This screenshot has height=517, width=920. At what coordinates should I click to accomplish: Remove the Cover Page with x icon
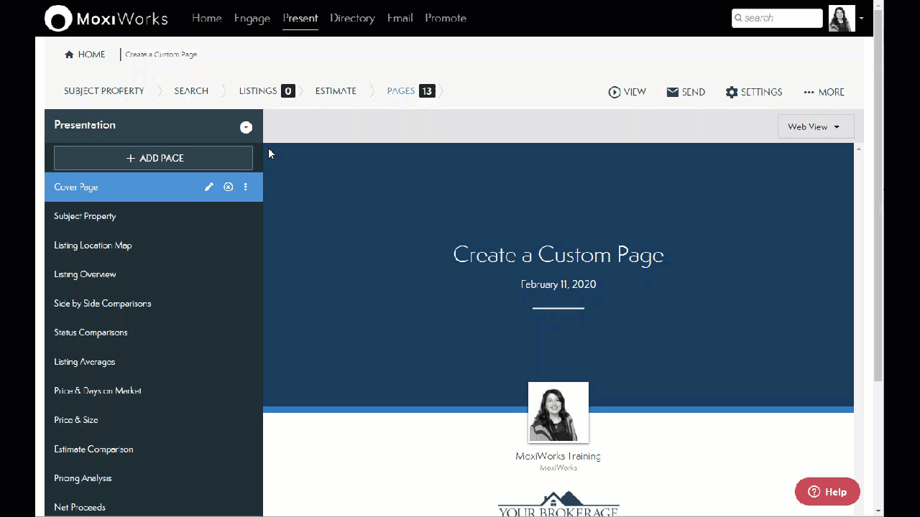pyautogui.click(x=228, y=187)
